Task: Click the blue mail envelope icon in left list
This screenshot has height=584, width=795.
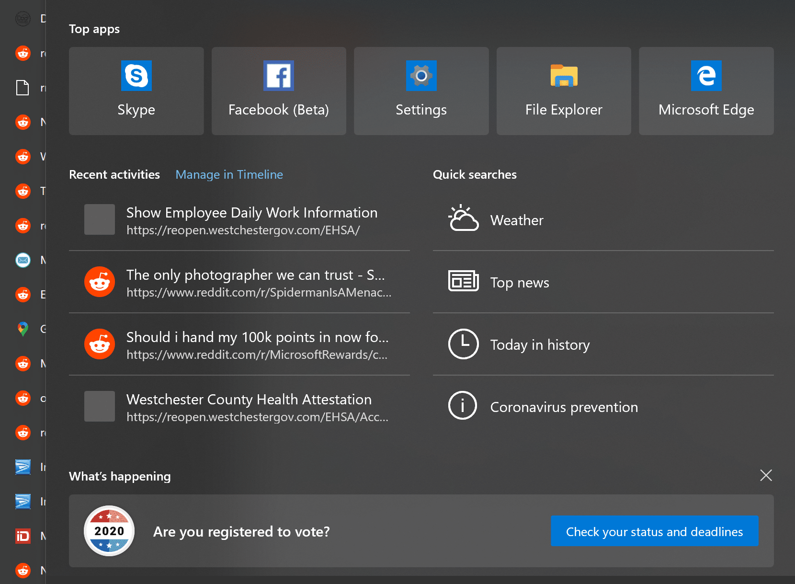Action: pyautogui.click(x=23, y=260)
